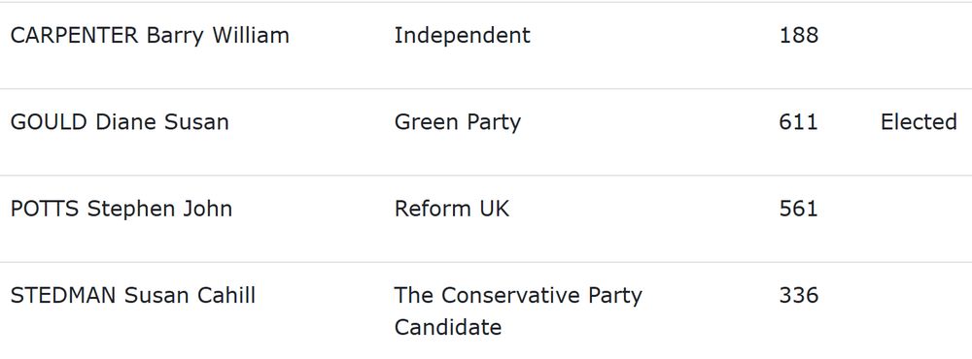Select the STEDMAN Susan Cahill name cell

coord(133,295)
